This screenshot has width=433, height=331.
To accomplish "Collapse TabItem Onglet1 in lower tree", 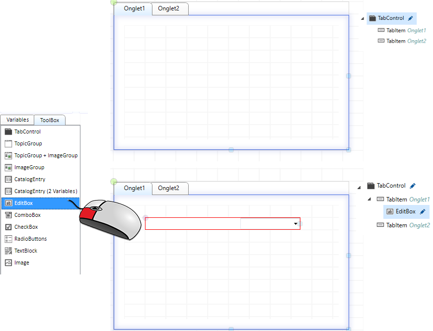I will 369,199.
